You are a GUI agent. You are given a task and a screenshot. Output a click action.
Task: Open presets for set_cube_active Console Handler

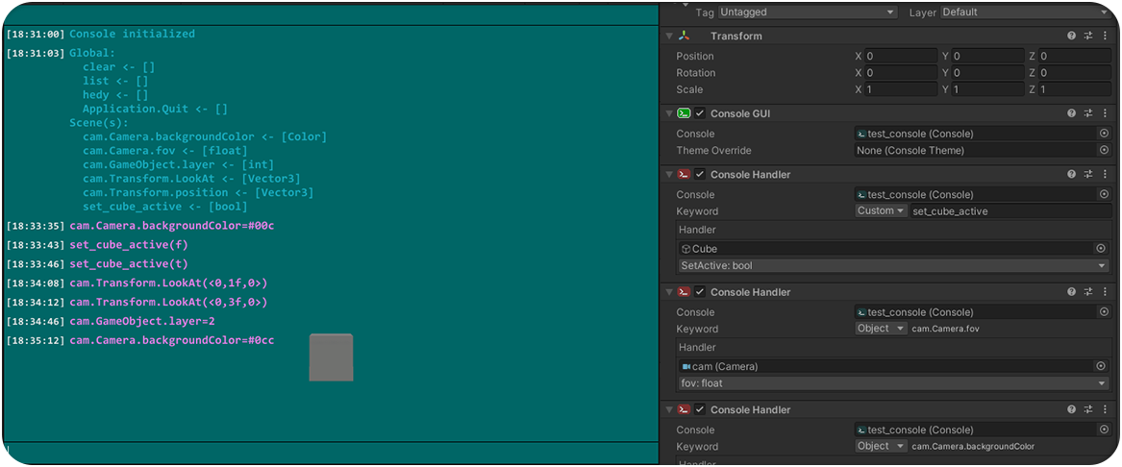pos(1087,174)
